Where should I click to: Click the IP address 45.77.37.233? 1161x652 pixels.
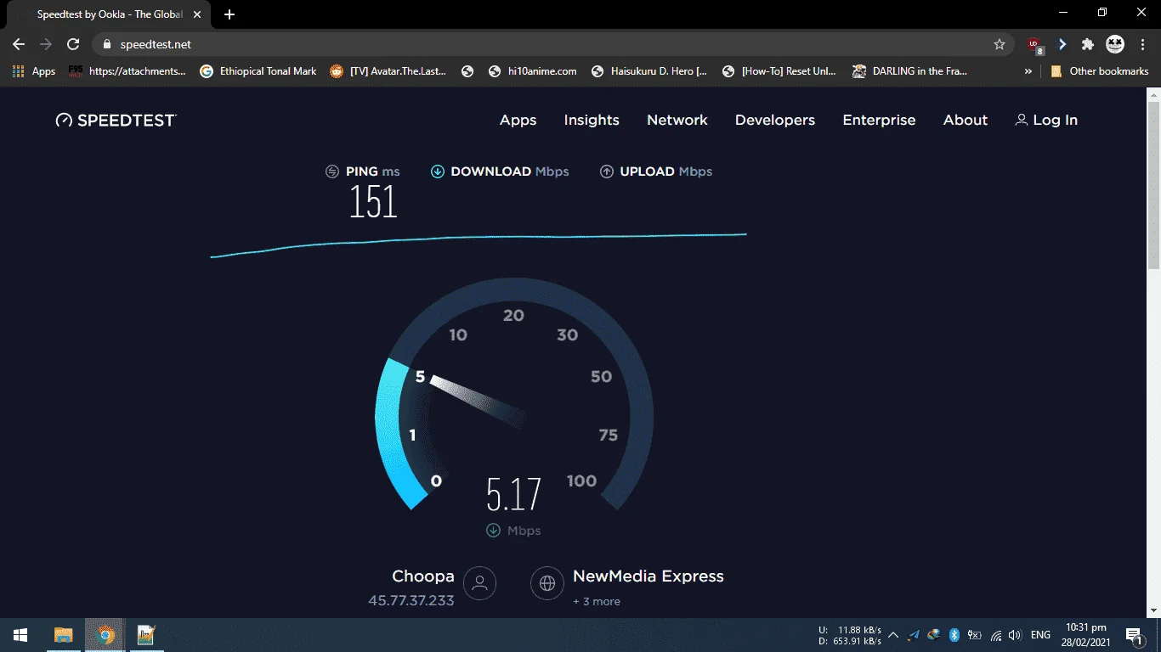coord(411,601)
